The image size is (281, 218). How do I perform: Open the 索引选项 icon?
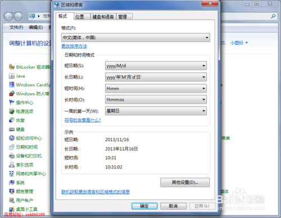[12, 165]
